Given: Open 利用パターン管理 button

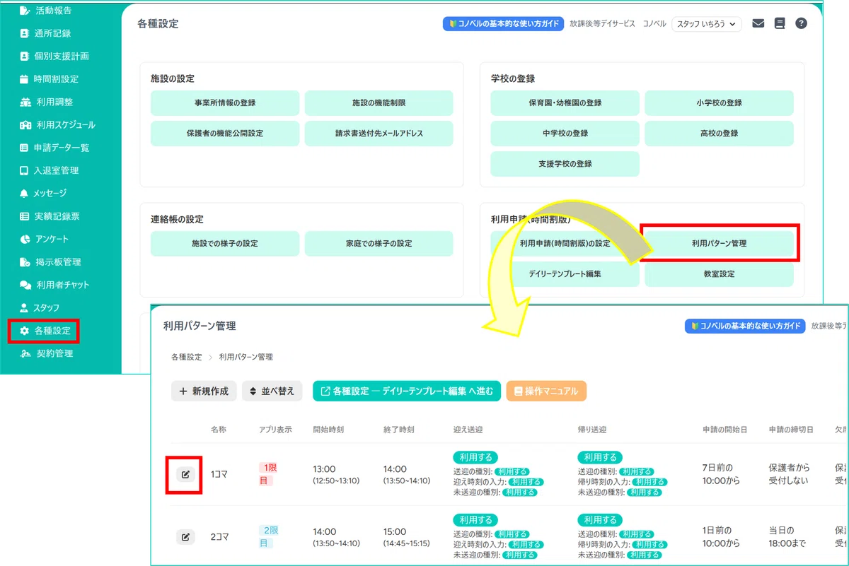Looking at the screenshot, I should [x=719, y=244].
